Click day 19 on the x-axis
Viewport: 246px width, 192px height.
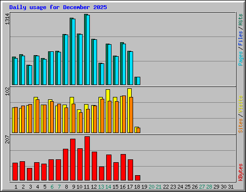[x=144, y=187]
